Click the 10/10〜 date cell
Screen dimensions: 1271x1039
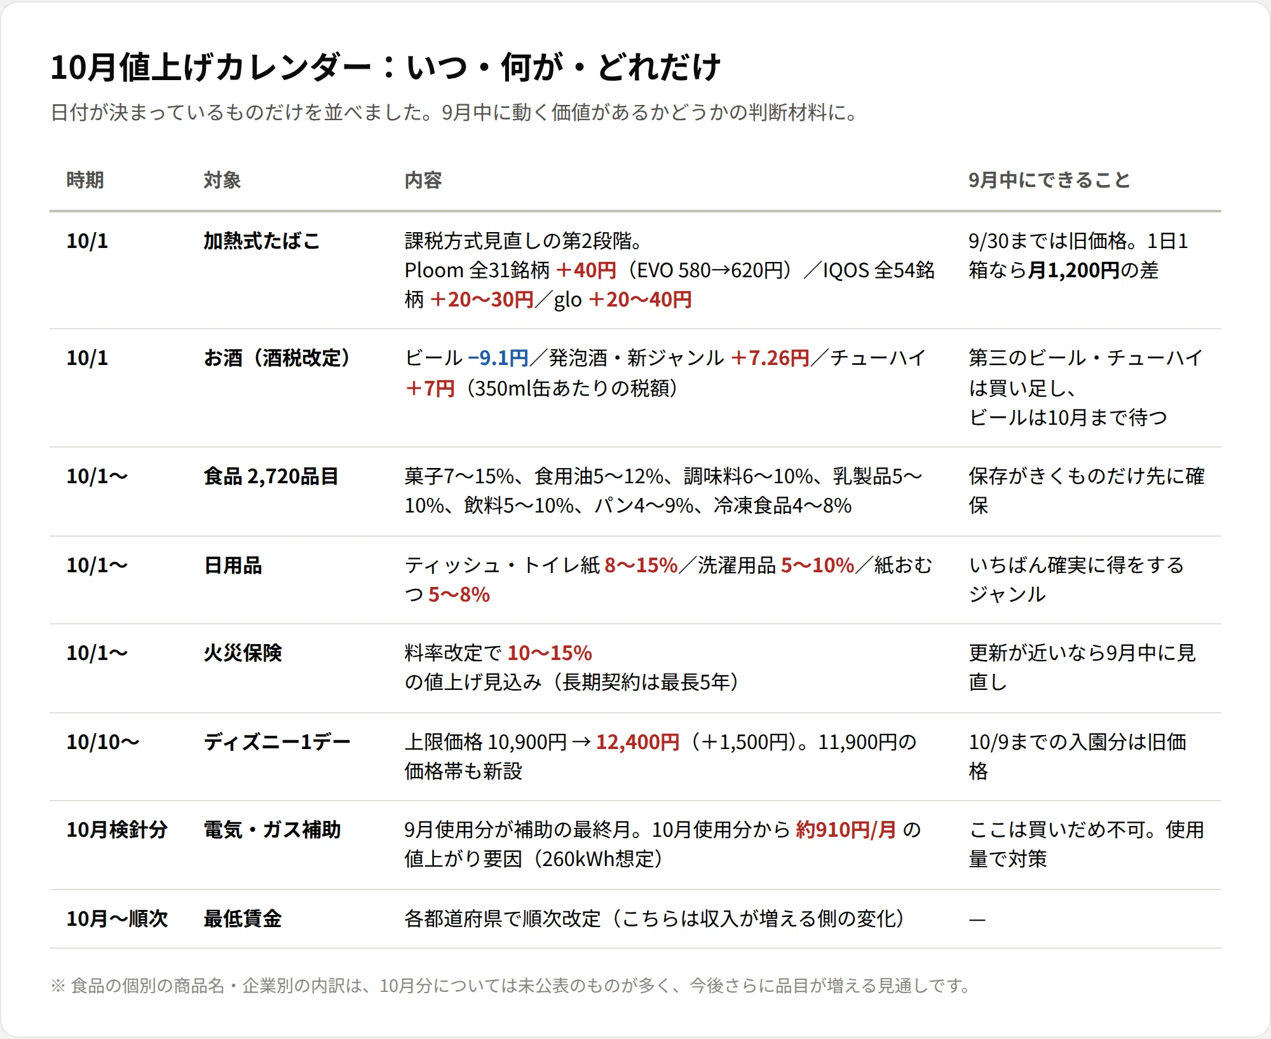click(x=103, y=742)
